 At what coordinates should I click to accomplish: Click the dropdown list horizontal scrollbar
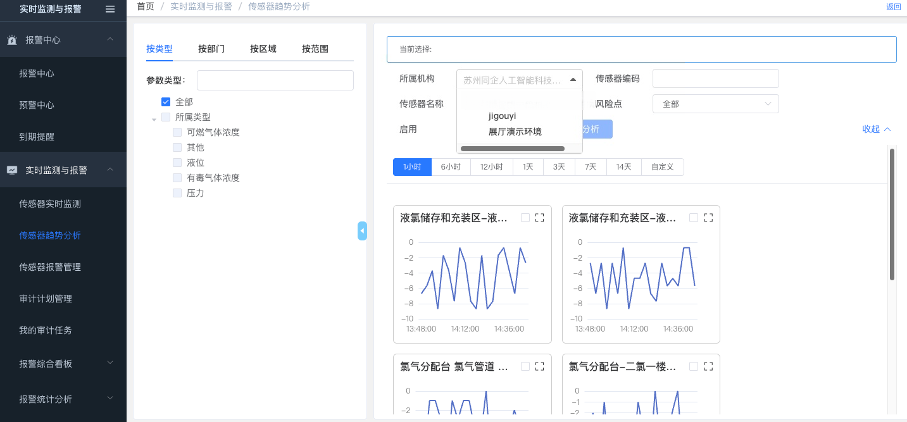(x=512, y=149)
